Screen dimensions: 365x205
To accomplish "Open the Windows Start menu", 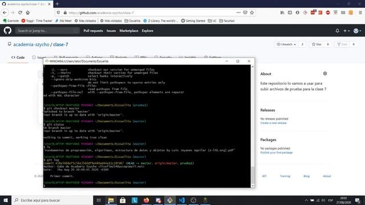I will [6, 200].
